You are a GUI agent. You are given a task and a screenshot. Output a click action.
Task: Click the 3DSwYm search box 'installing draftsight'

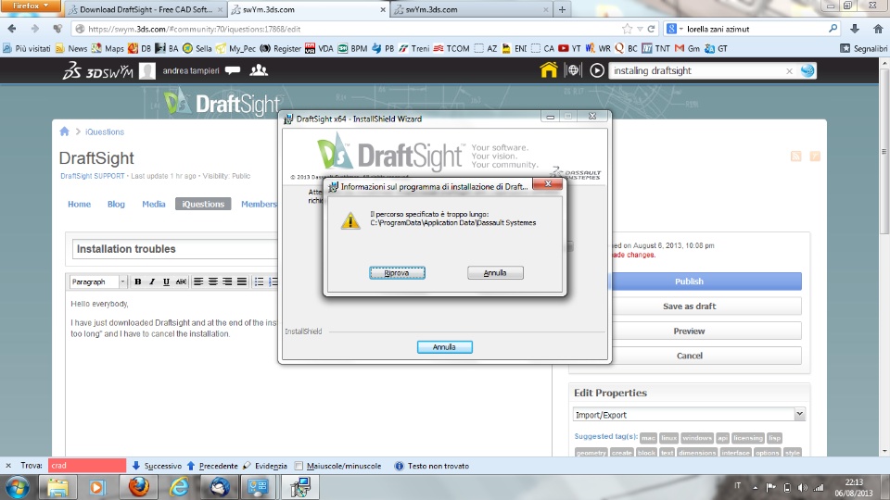[x=696, y=71]
